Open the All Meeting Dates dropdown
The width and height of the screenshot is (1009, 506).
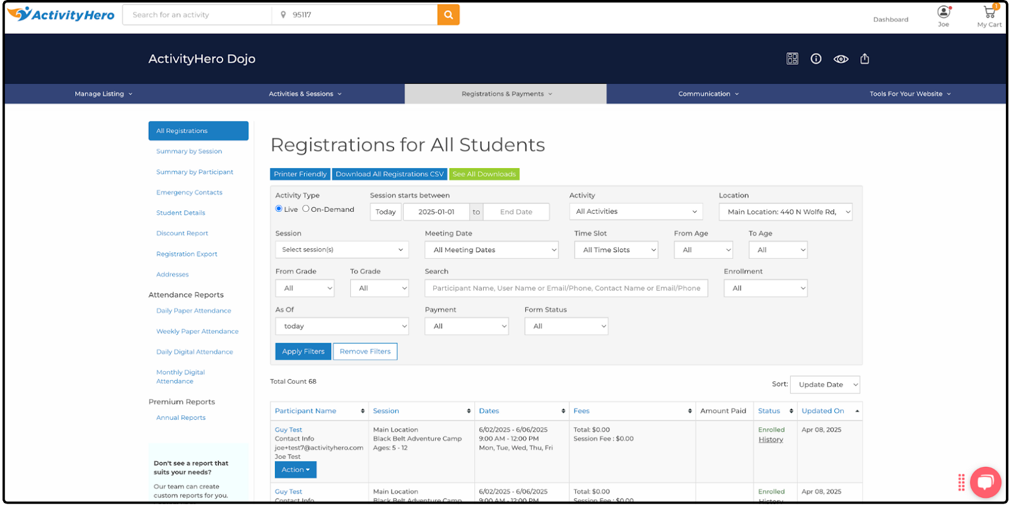pos(492,250)
